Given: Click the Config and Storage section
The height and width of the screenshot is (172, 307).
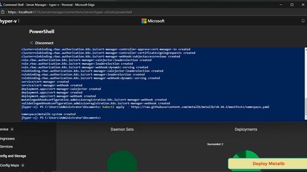Looking at the screenshot, I should pos(13,156).
